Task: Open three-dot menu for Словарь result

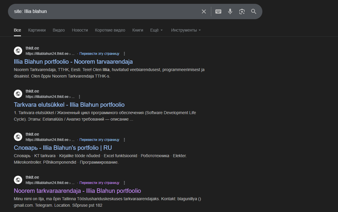Action: tap(124, 140)
